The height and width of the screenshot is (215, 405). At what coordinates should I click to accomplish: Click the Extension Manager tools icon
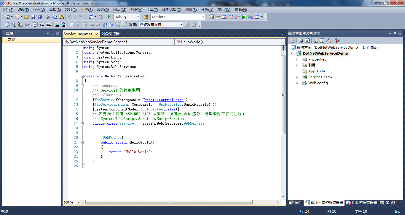click(x=237, y=17)
